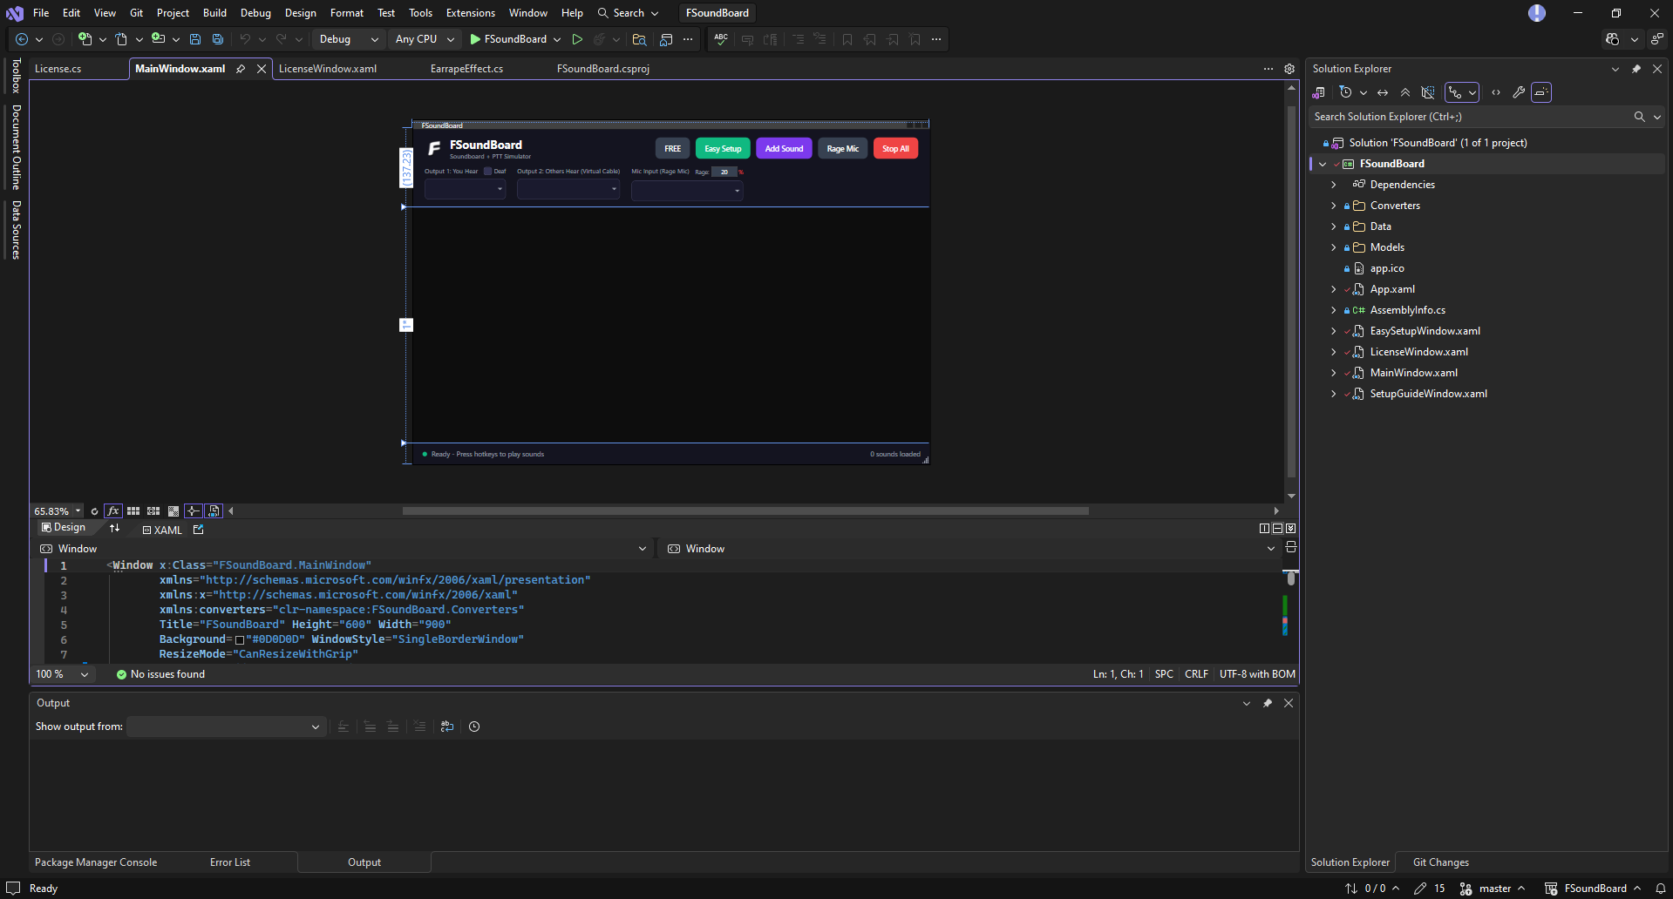Screen dimensions: 1673x899
Task: Expand the Converters folder in Solution Explorer
Action: point(1334,206)
